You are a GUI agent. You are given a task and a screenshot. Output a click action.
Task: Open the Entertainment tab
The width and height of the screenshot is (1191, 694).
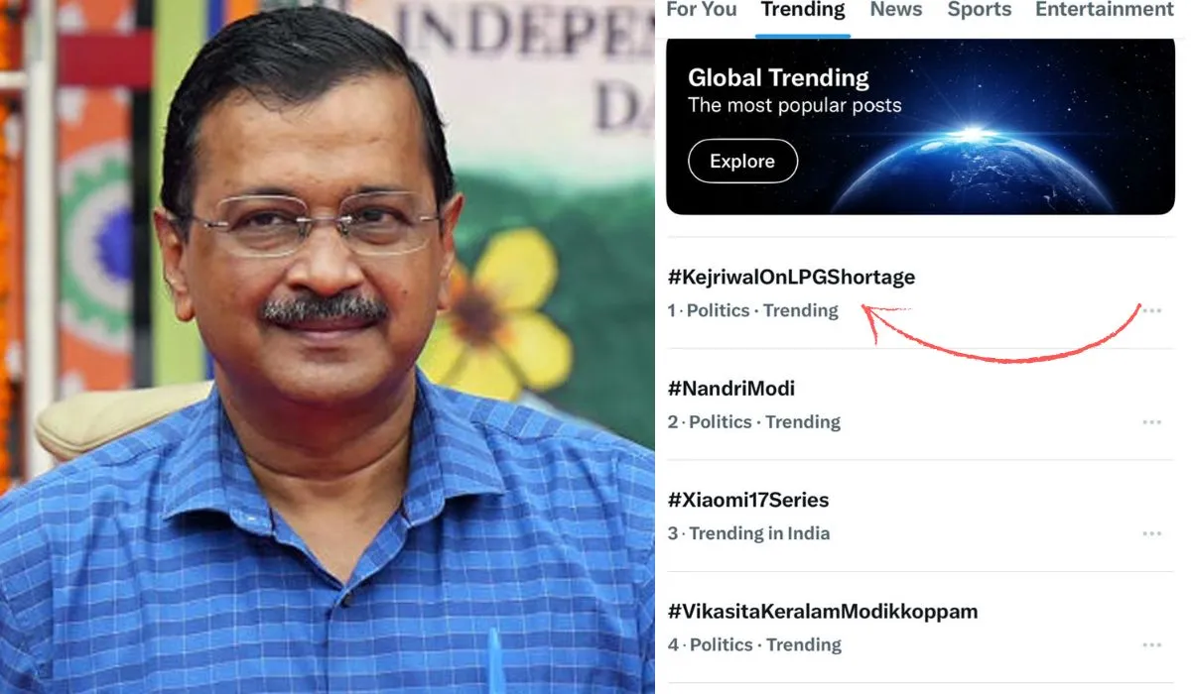(x=1102, y=10)
